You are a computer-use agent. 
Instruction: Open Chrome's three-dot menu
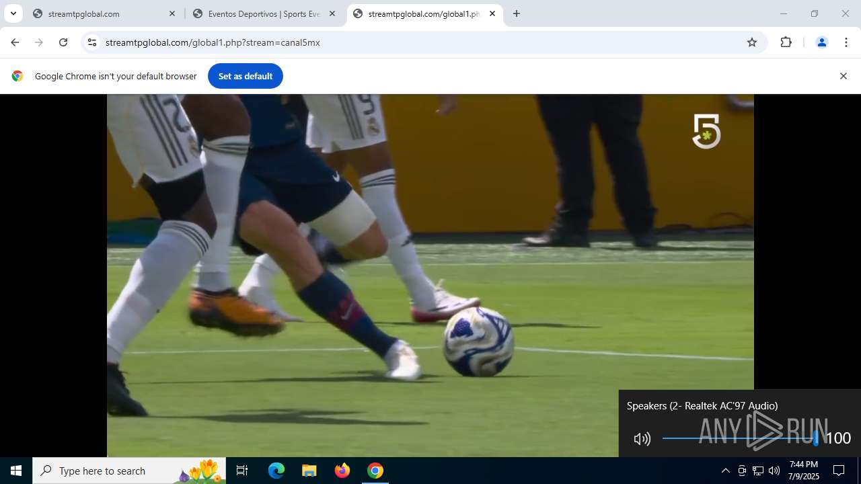click(x=846, y=42)
